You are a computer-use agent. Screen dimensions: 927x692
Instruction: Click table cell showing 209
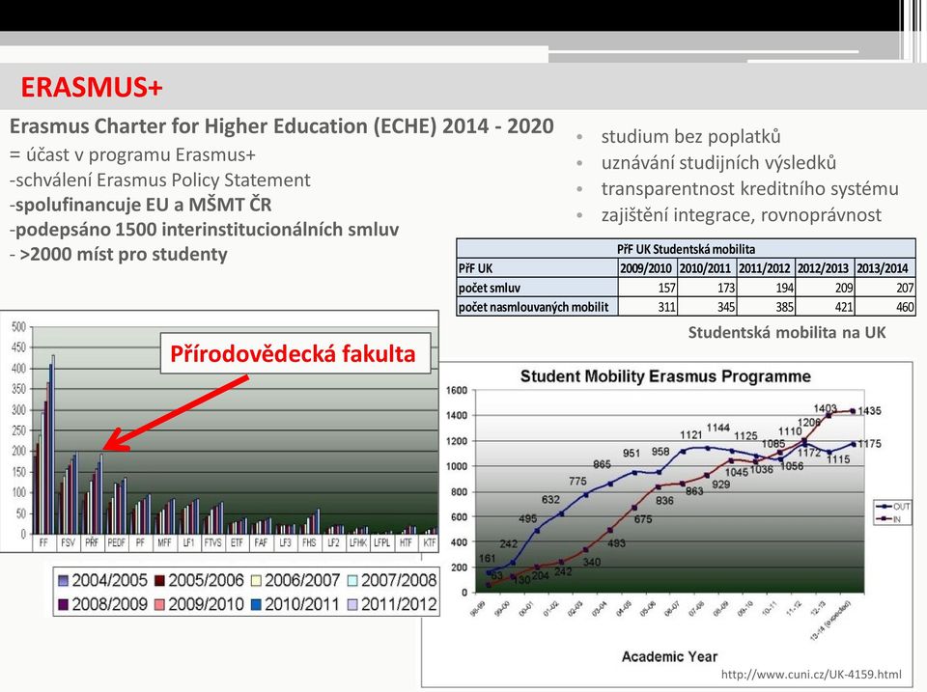(825, 288)
